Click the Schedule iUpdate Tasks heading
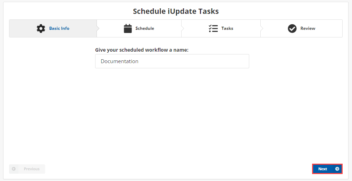The height and width of the screenshot is (181, 352). 176,11
